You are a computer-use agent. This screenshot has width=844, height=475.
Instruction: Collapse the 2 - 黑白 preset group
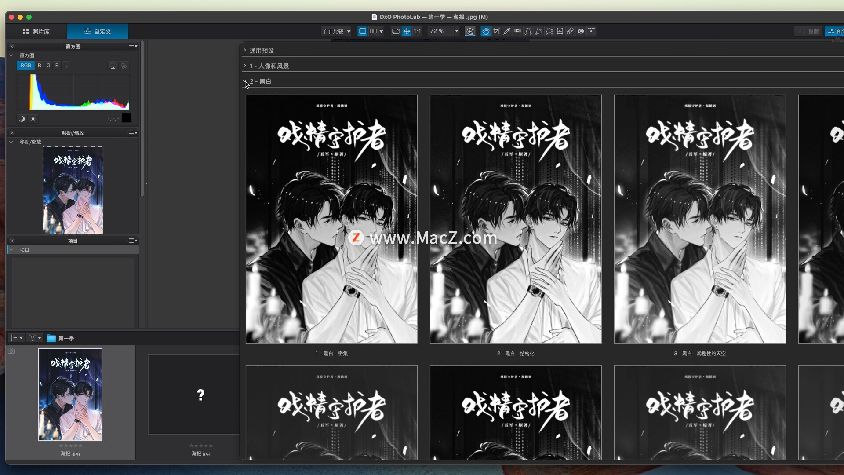(x=245, y=82)
